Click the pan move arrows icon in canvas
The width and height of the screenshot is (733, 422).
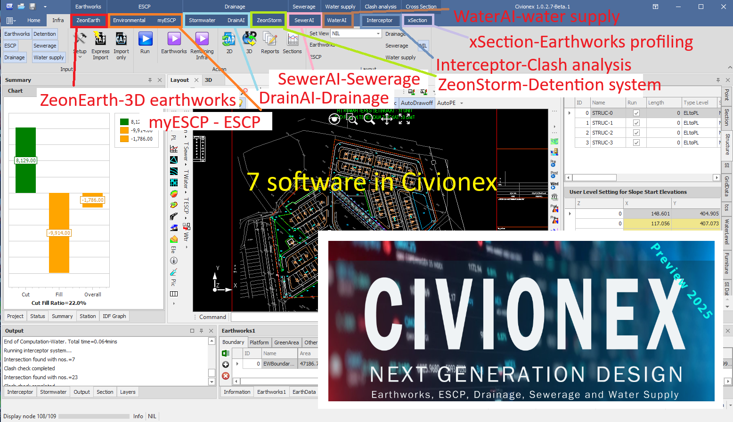click(x=387, y=119)
